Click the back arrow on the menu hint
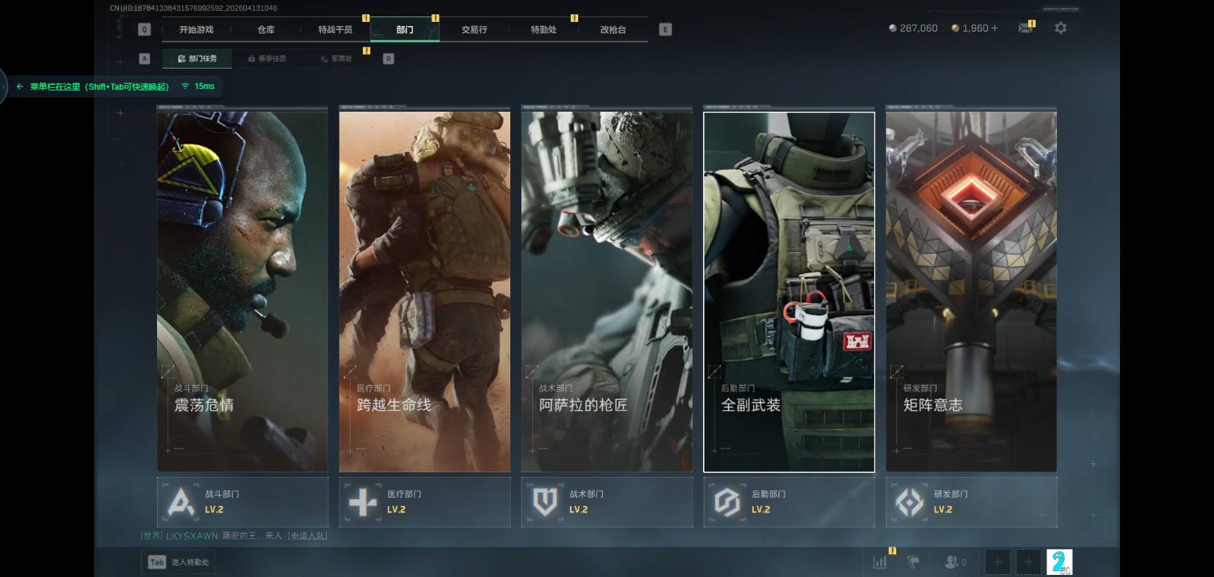 tap(20, 86)
